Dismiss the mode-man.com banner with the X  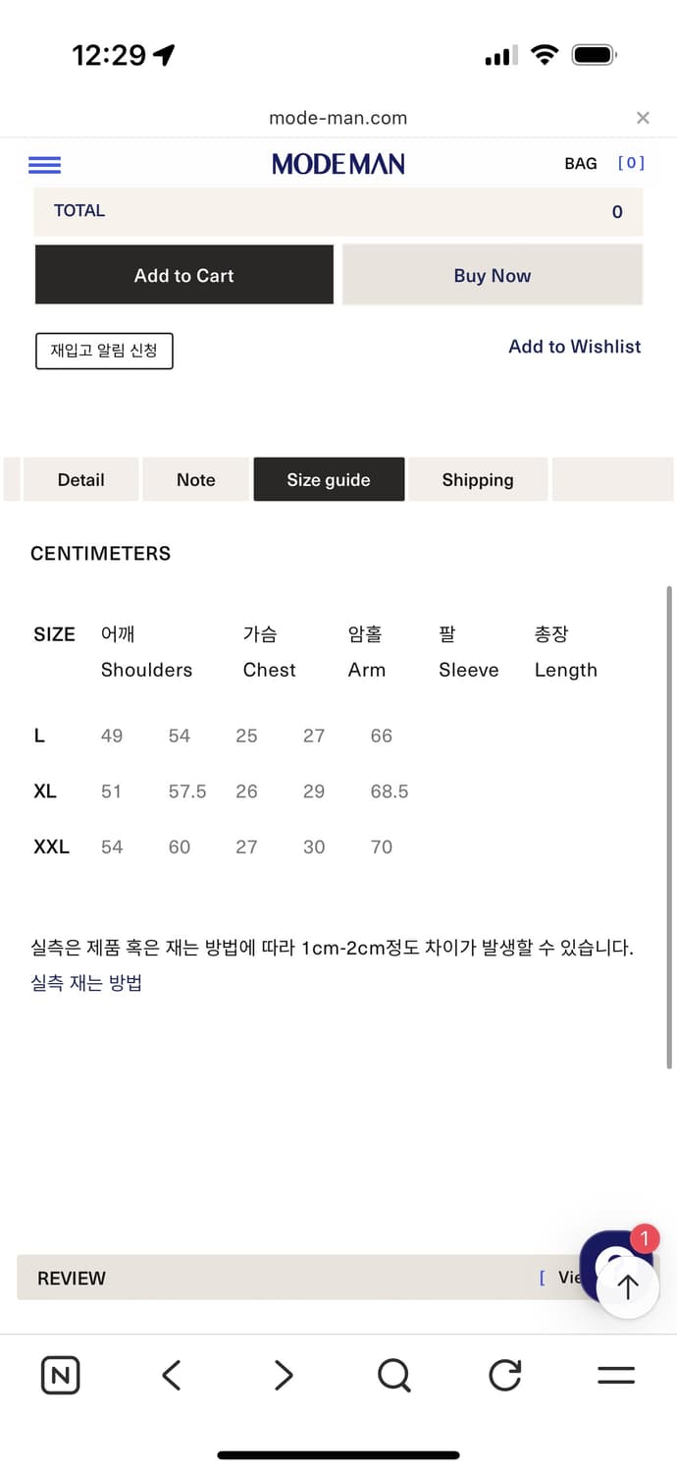coord(643,117)
